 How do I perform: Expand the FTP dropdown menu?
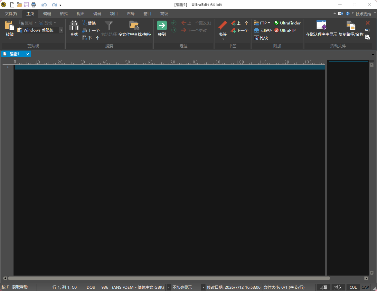269,23
